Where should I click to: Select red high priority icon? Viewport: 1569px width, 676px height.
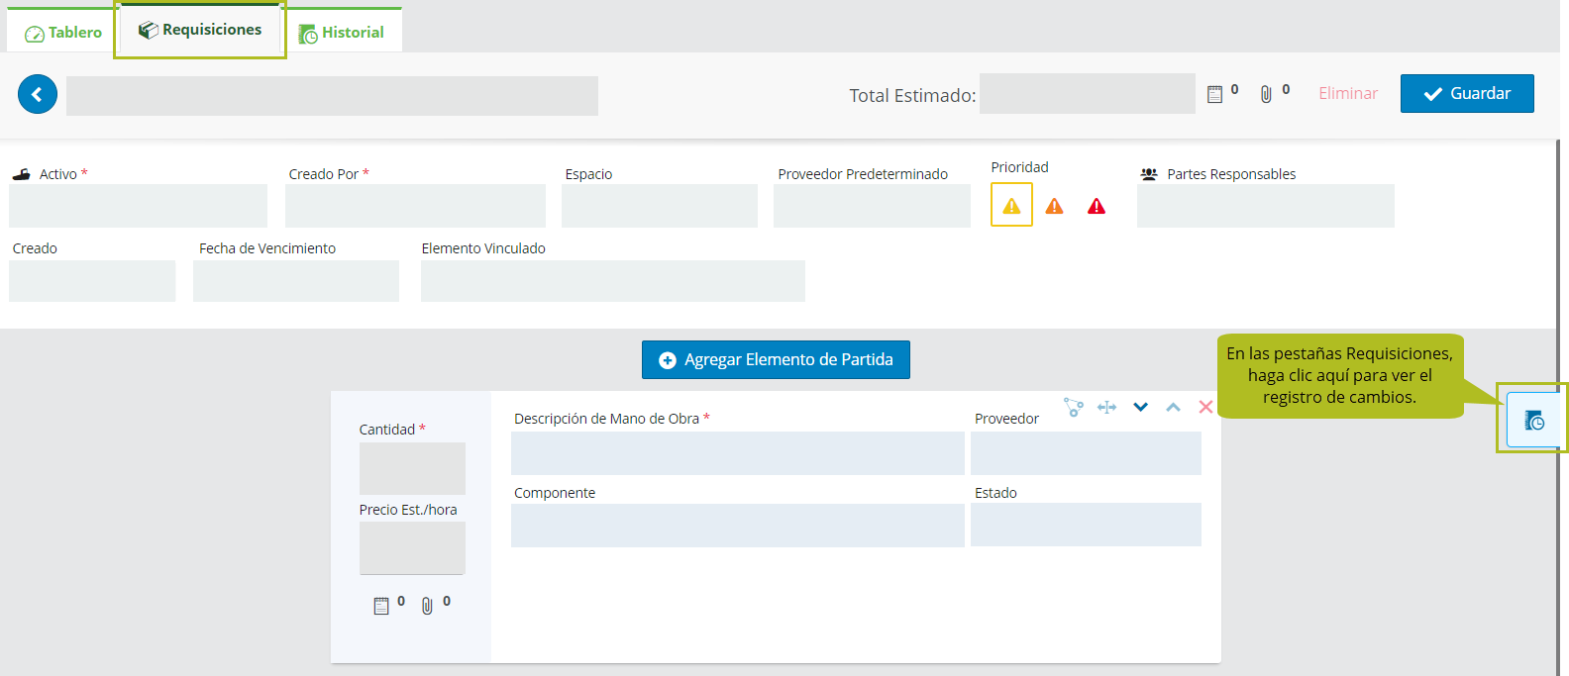[x=1097, y=206]
